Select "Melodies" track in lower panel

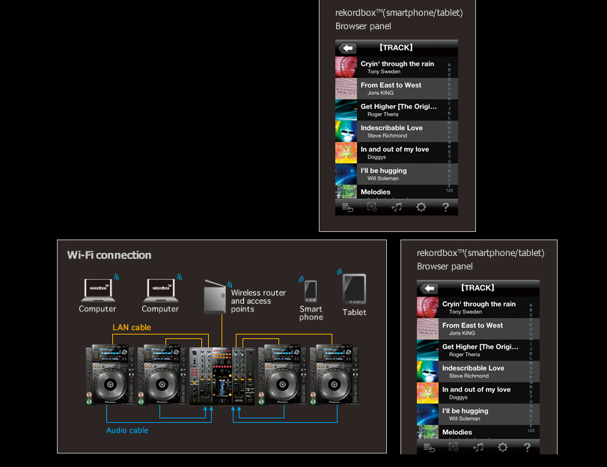tap(478, 432)
